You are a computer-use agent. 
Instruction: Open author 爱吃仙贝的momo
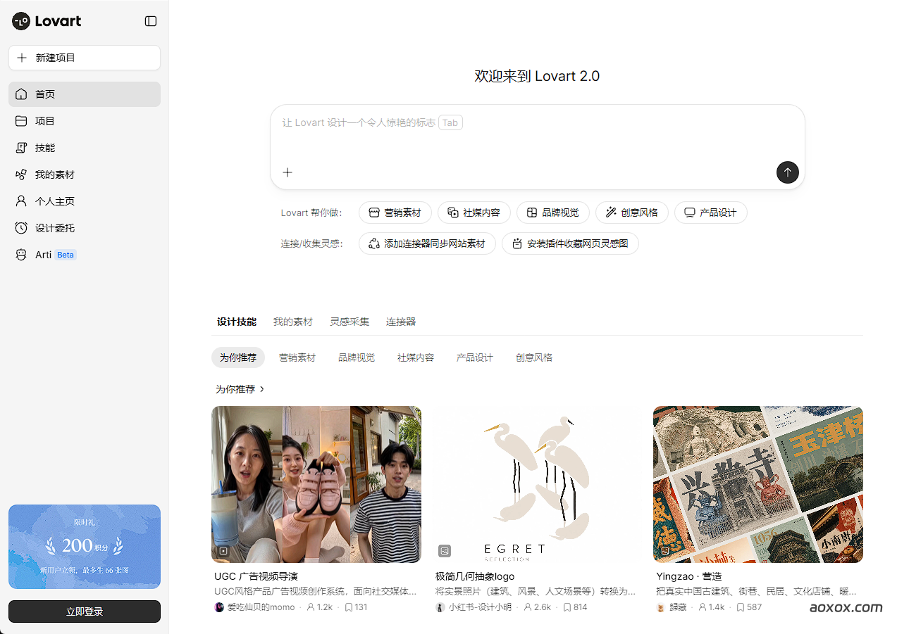[x=260, y=607]
